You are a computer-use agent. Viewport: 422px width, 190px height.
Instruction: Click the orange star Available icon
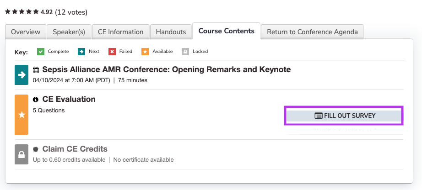tap(22, 115)
